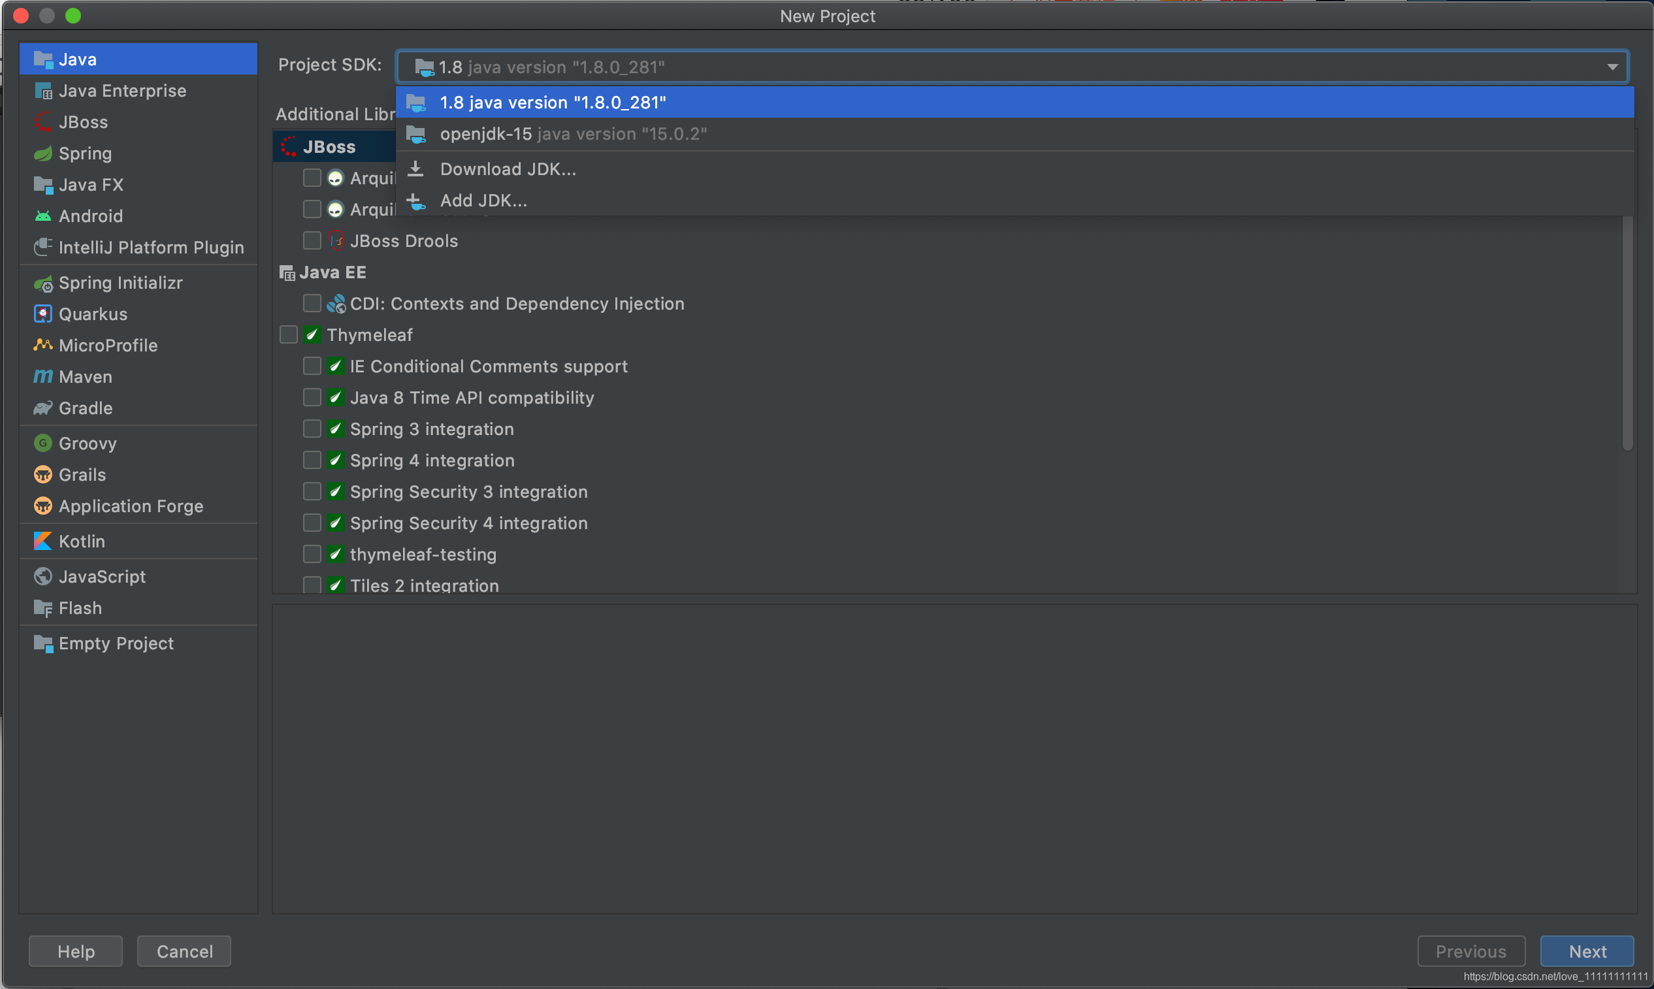The height and width of the screenshot is (989, 1654).
Task: Select Kotlin in project types list
Action: click(138, 541)
